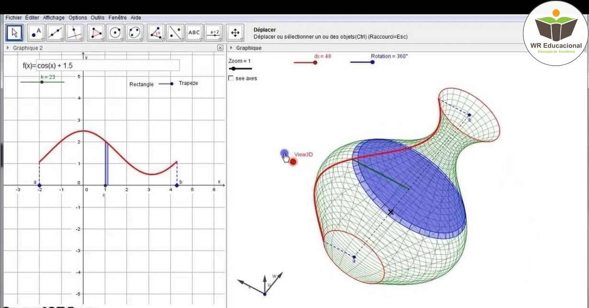Click the k = 23 slider handle

pyautogui.click(x=42, y=82)
